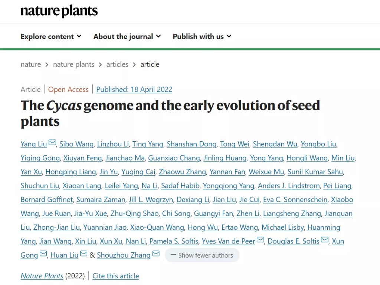Click envelope icon next to Yang Liu
This screenshot has width=380, height=285.
pos(52,143)
